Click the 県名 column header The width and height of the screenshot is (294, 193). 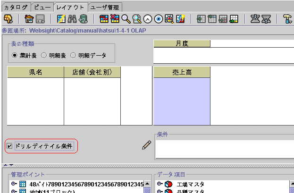tap(35, 72)
